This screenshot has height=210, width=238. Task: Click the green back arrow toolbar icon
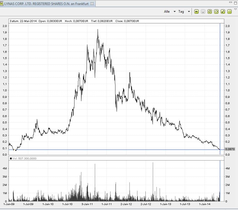(x=197, y=12)
